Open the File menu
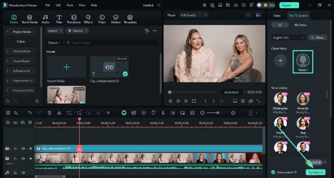This screenshot has height=178, width=334. click(x=48, y=5)
